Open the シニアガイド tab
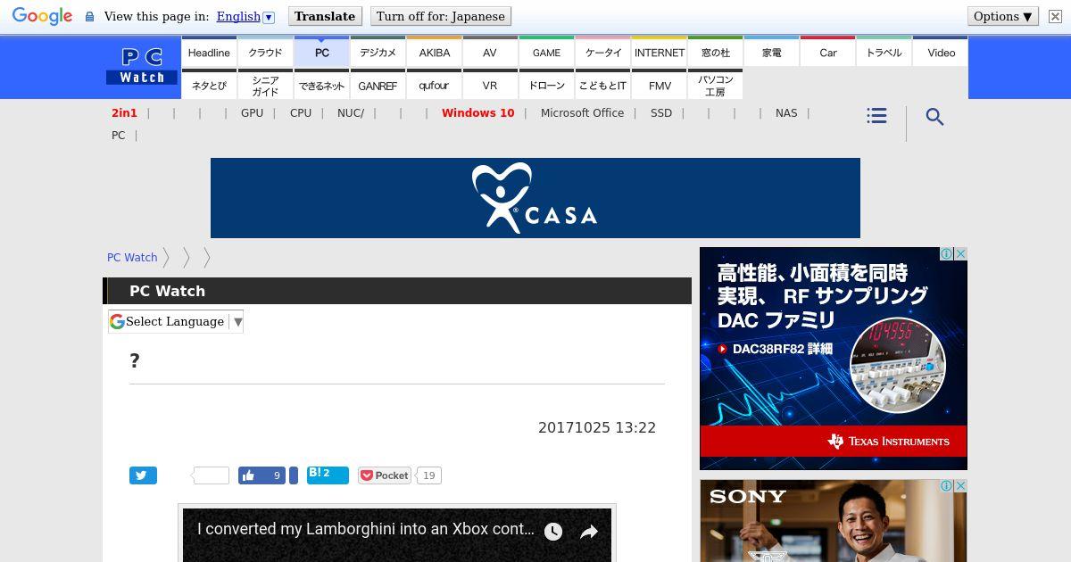 (x=265, y=86)
